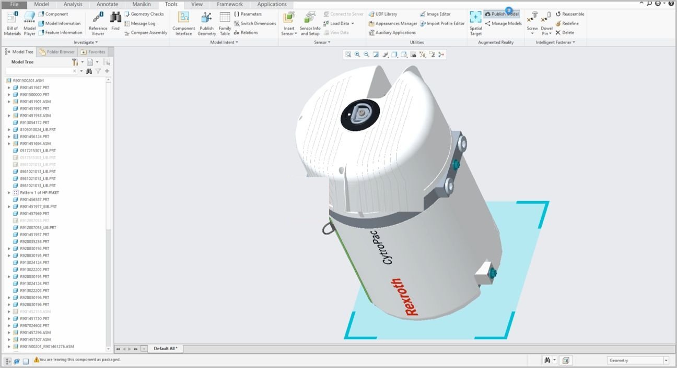Click Geometry Checks
Image resolution: width=677 pixels, height=368 pixels.
[x=144, y=14]
